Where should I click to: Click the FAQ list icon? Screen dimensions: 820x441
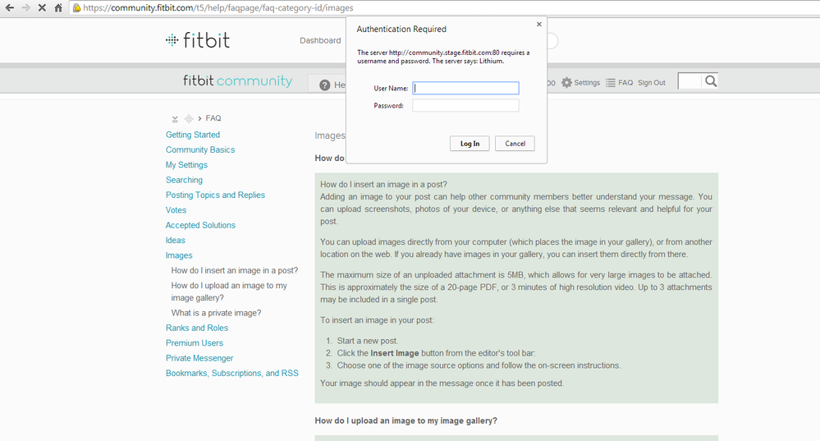(x=611, y=83)
